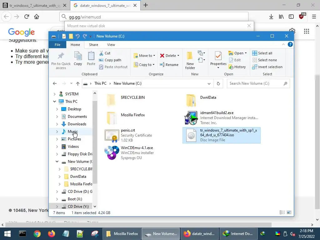This screenshot has height=240, width=320.
Task: Click the Rename ribbon button
Action: 169,65
